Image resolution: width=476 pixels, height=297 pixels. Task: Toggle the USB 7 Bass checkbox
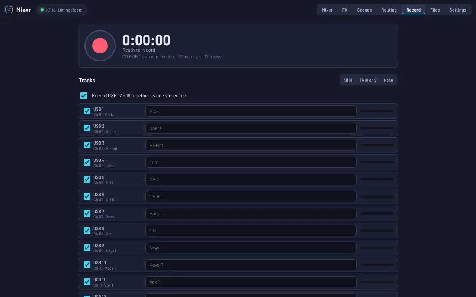[x=87, y=213]
